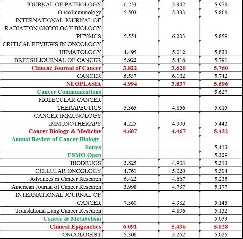Image resolution: width=243 pixels, height=239 pixels.
Task: Select value 6.203 in Radiation Oncology row
Action: point(178,36)
